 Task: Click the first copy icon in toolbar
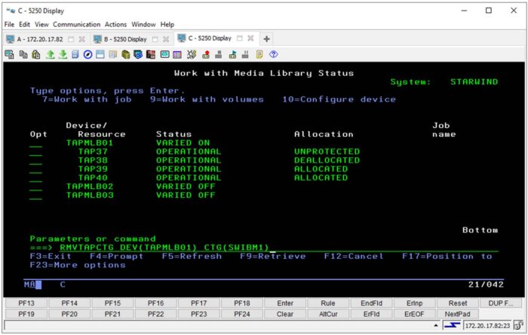[x=11, y=54]
